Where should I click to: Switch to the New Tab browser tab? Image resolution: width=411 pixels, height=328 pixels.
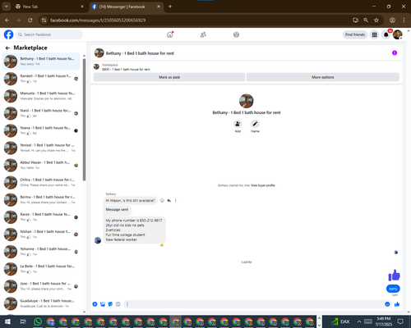coord(49,7)
